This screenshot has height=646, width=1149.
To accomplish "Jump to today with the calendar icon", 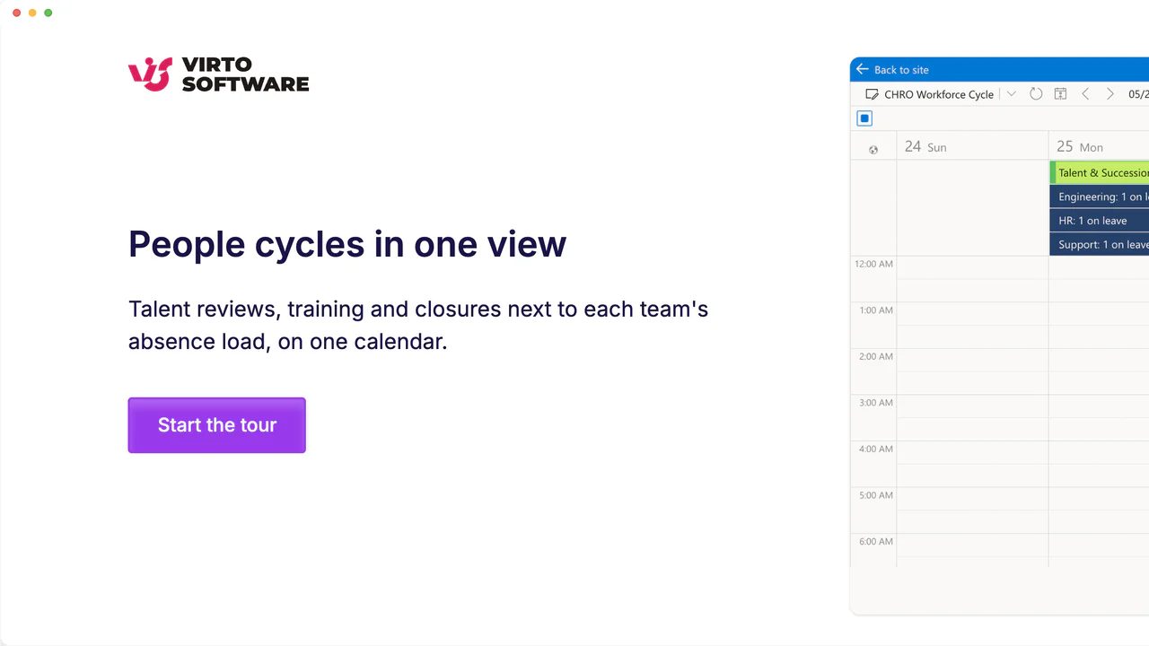I will tap(1060, 94).
